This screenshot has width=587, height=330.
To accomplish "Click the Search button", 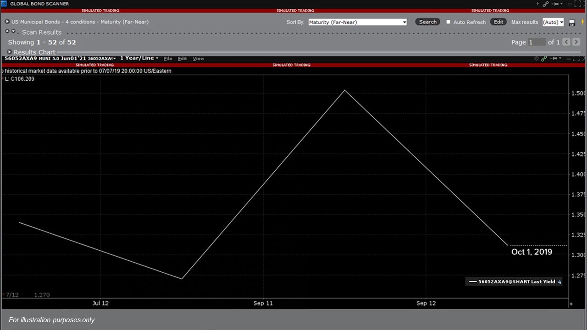I will coord(427,22).
